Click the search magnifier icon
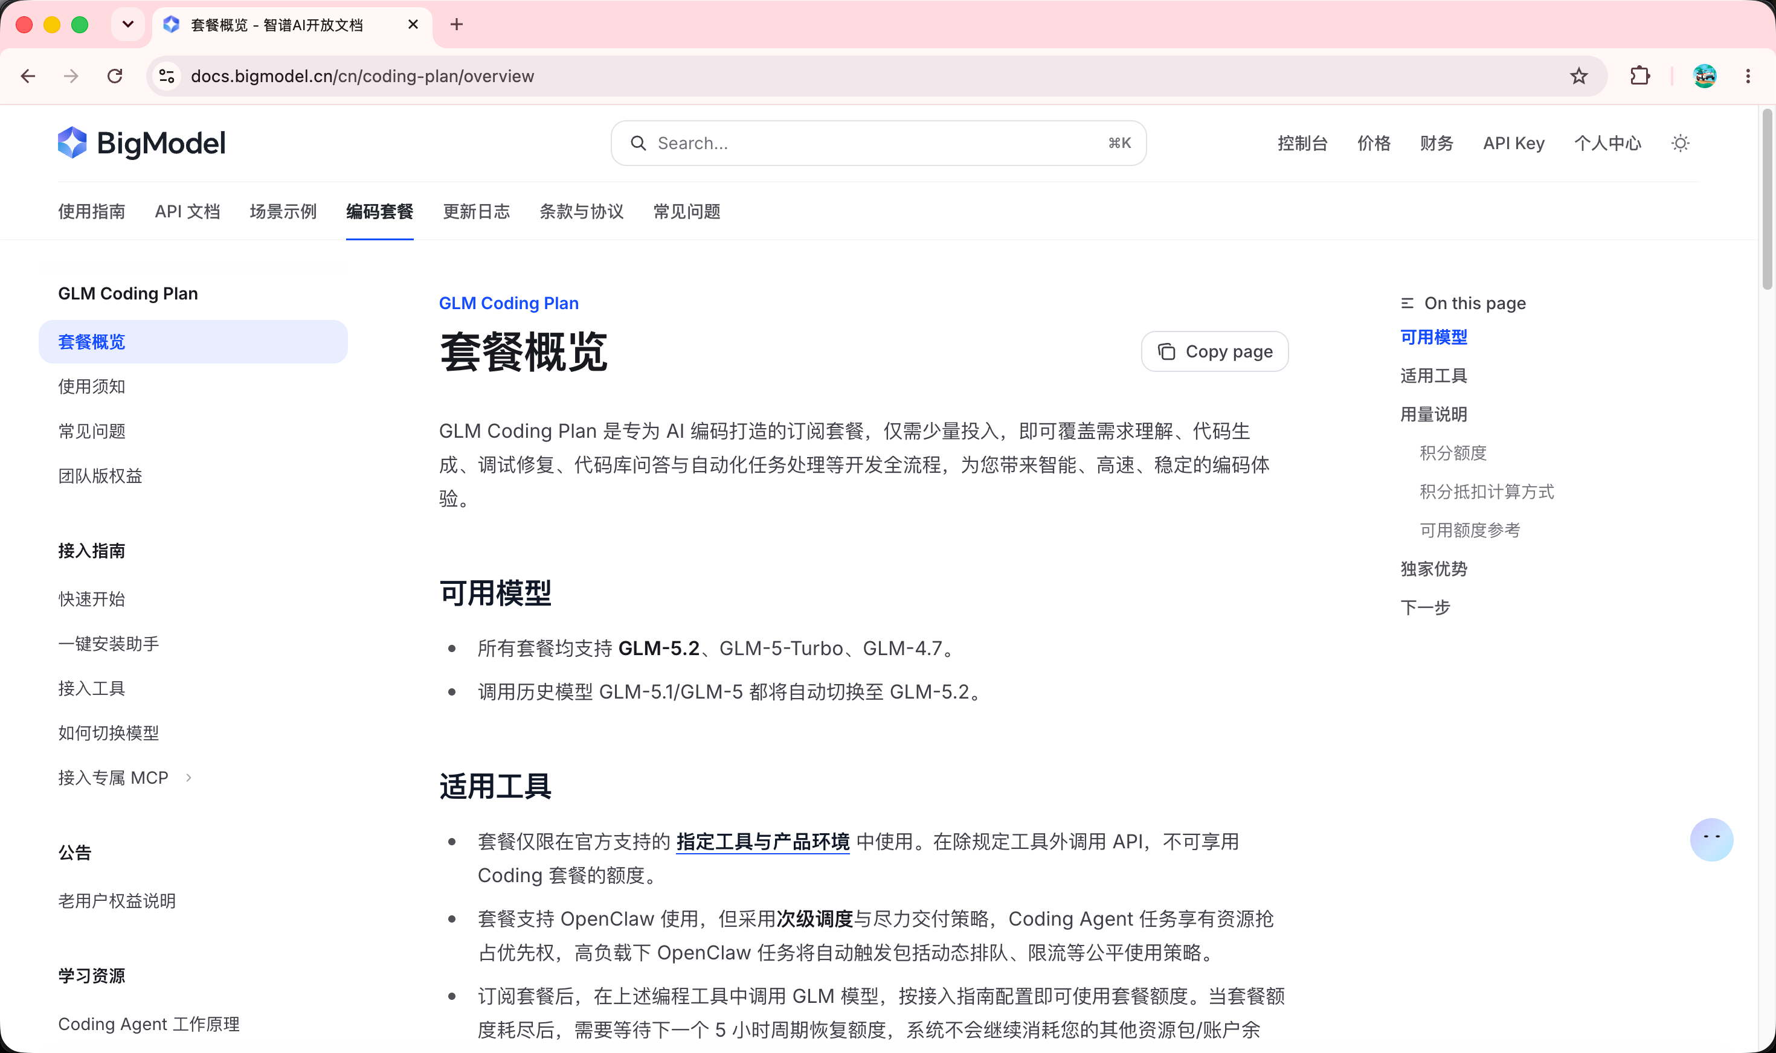1776x1053 pixels. pyautogui.click(x=638, y=143)
